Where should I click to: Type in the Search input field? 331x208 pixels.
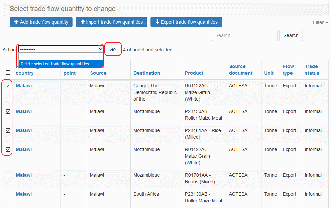click(244, 35)
